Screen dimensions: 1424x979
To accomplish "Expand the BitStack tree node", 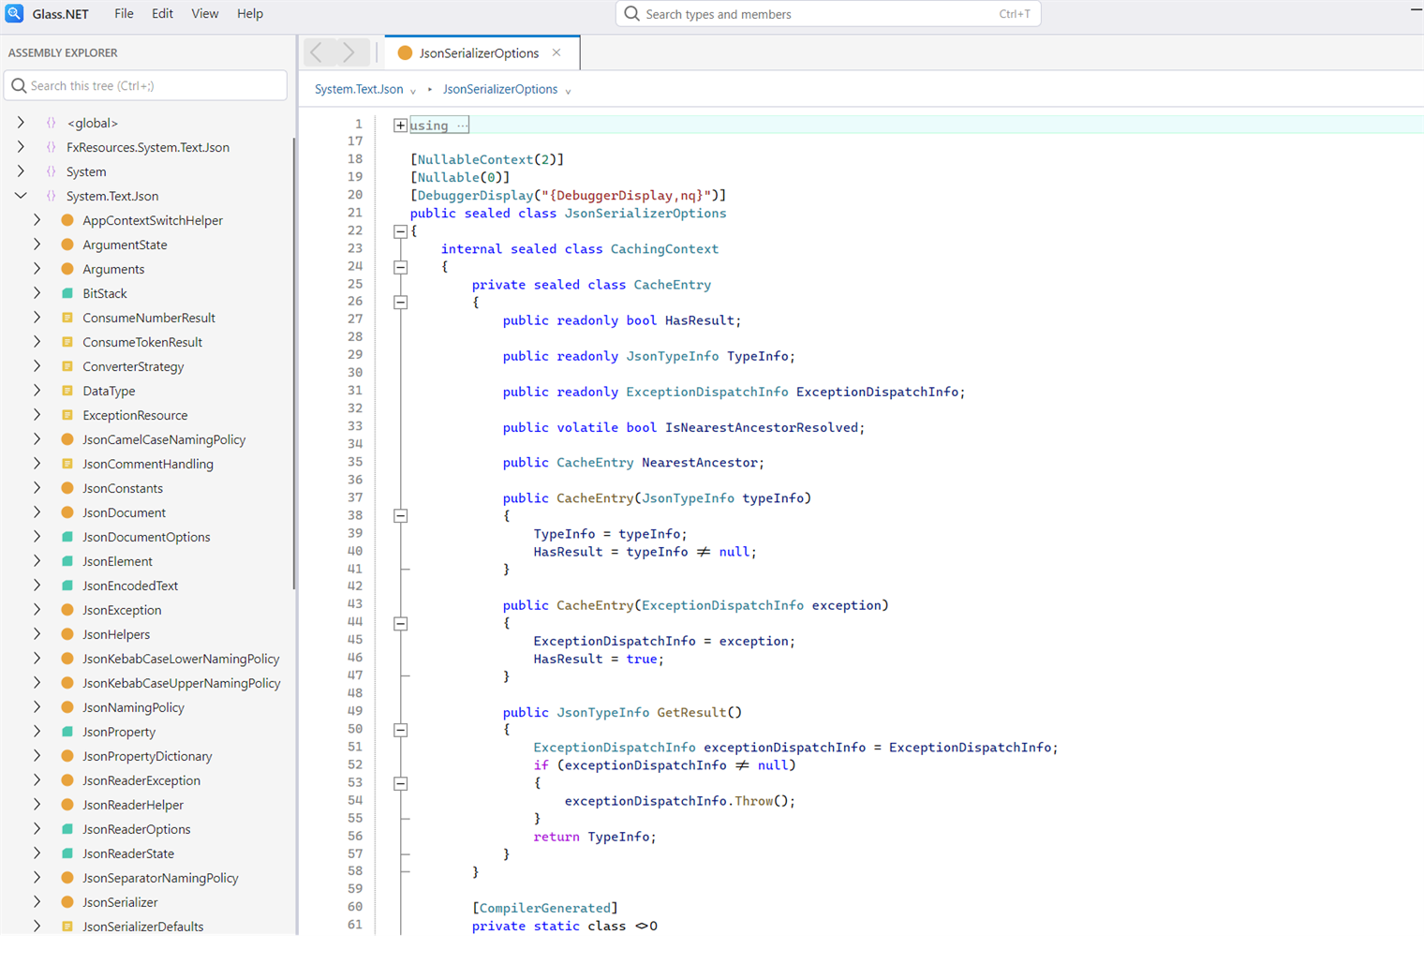I will [37, 293].
